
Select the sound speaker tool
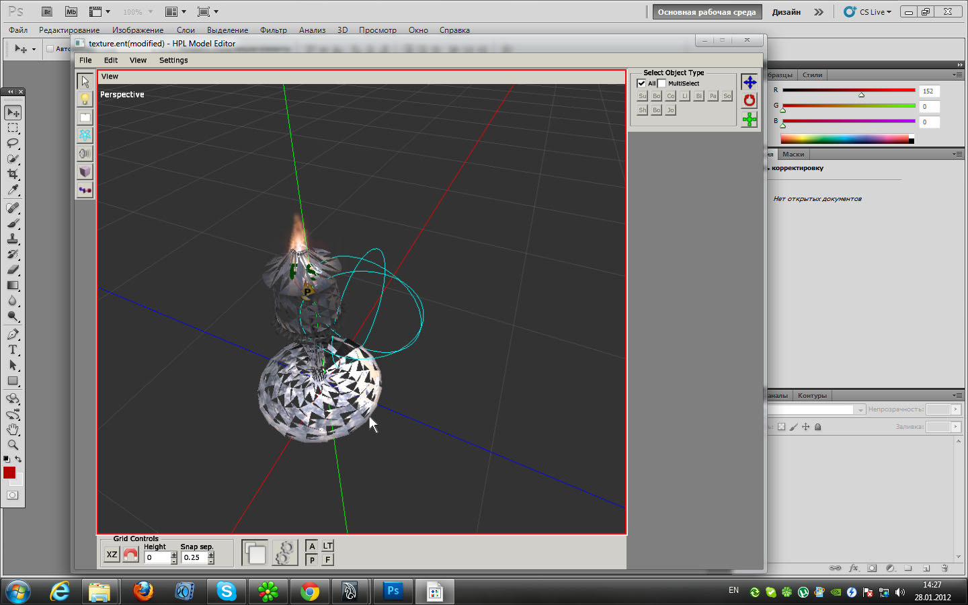coord(85,154)
